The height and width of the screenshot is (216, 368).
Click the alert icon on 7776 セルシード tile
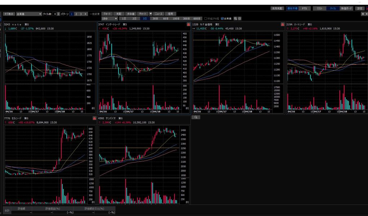click(x=95, y=118)
